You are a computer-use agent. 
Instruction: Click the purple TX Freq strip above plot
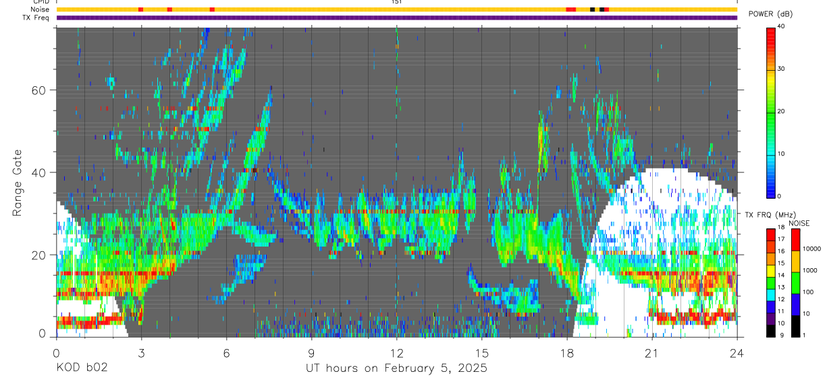(396, 18)
